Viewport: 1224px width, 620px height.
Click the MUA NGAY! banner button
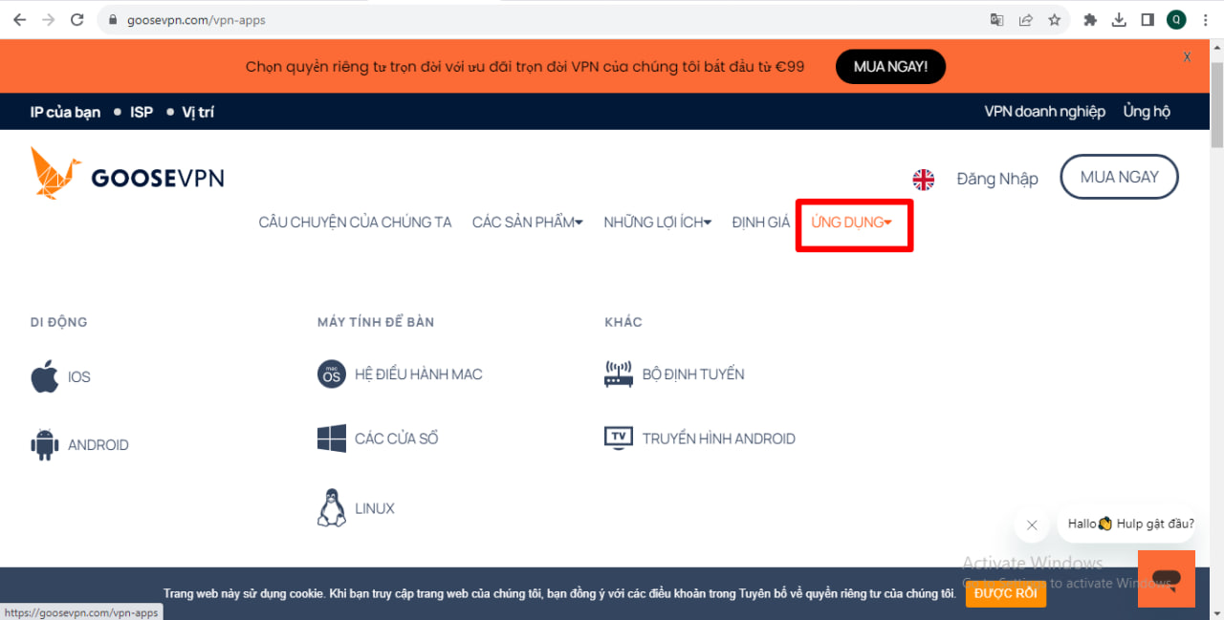tap(890, 66)
